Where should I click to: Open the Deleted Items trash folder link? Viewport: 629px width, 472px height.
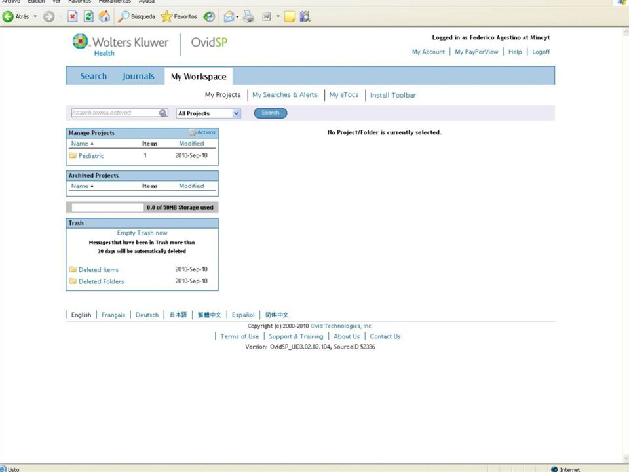pos(99,269)
